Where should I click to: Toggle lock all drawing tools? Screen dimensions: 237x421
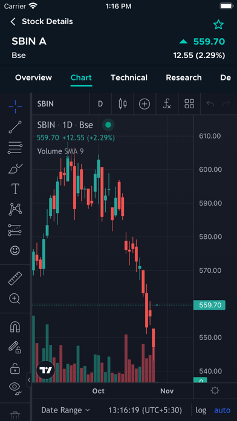(15, 368)
